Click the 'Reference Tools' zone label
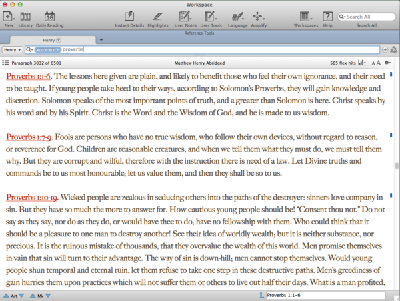The image size is (400, 301). pyautogui.click(x=199, y=33)
